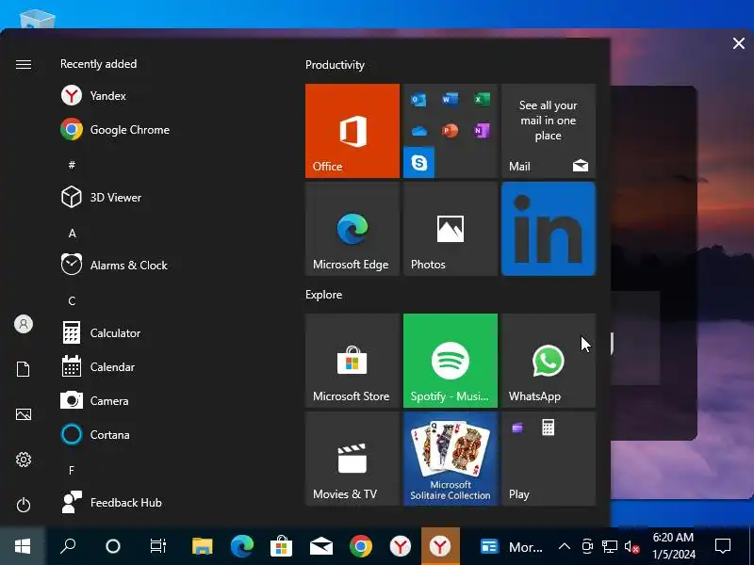Open the Action Center notifications icon
The width and height of the screenshot is (754, 565).
(x=723, y=546)
